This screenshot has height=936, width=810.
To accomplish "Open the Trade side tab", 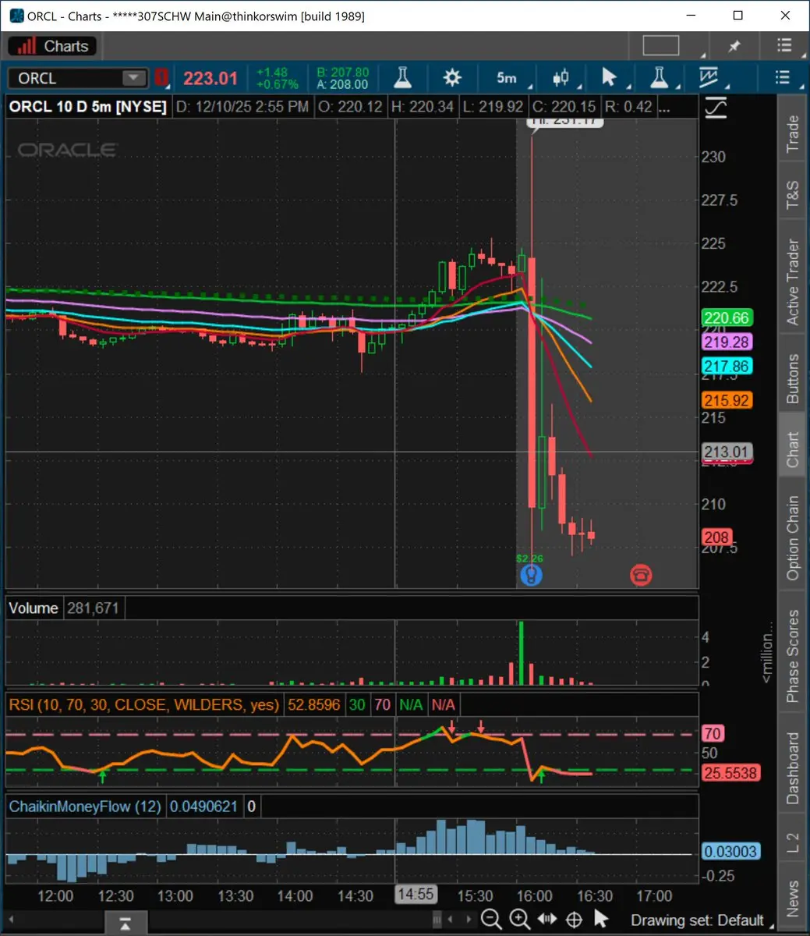I will 793,133.
